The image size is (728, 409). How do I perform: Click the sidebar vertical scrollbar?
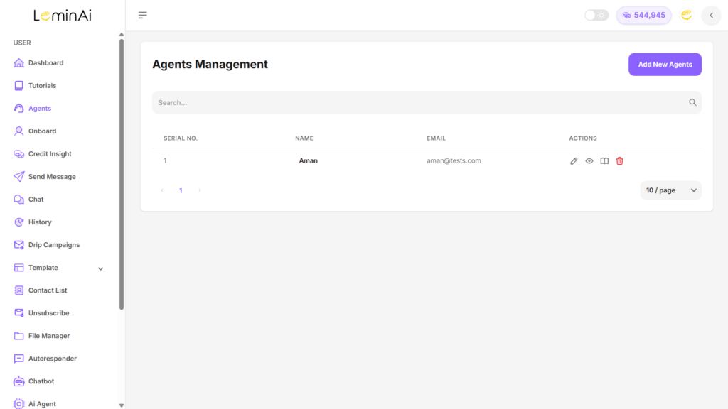(121, 174)
